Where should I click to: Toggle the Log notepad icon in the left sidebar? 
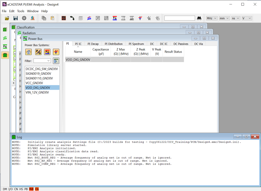(x=5, y=55)
